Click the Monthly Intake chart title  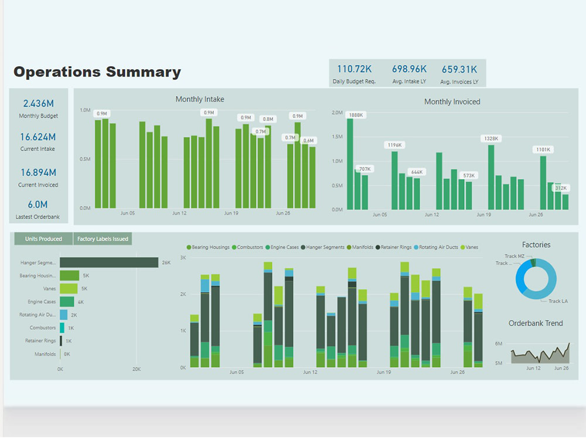[x=200, y=100]
